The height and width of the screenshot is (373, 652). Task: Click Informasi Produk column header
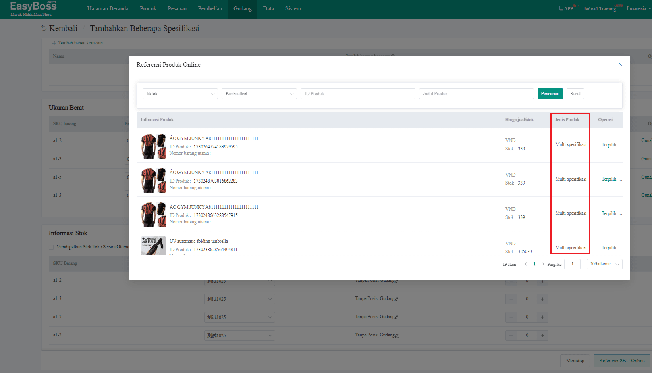pos(157,119)
